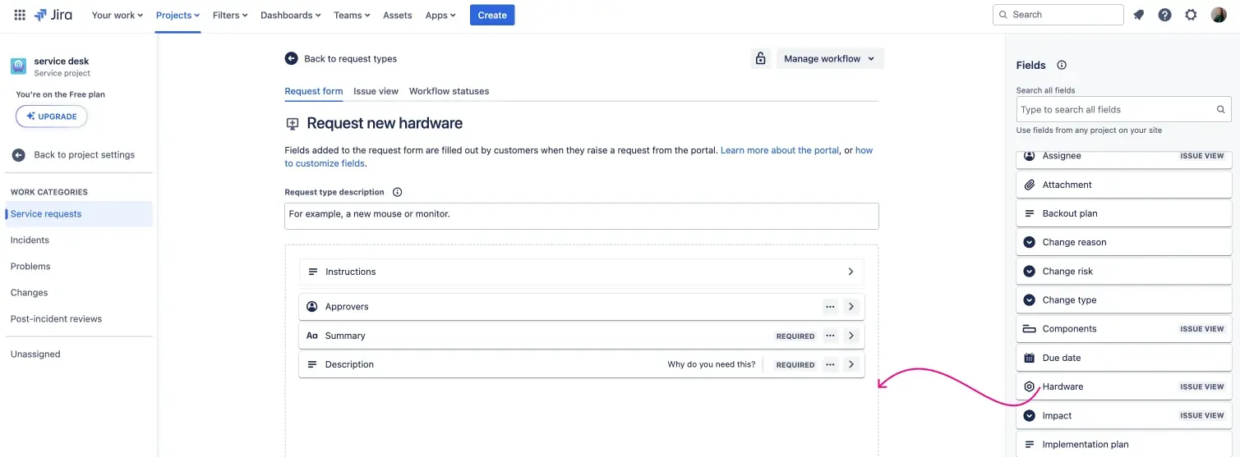Open the help question mark icon
The image size is (1240, 457).
[1164, 15]
